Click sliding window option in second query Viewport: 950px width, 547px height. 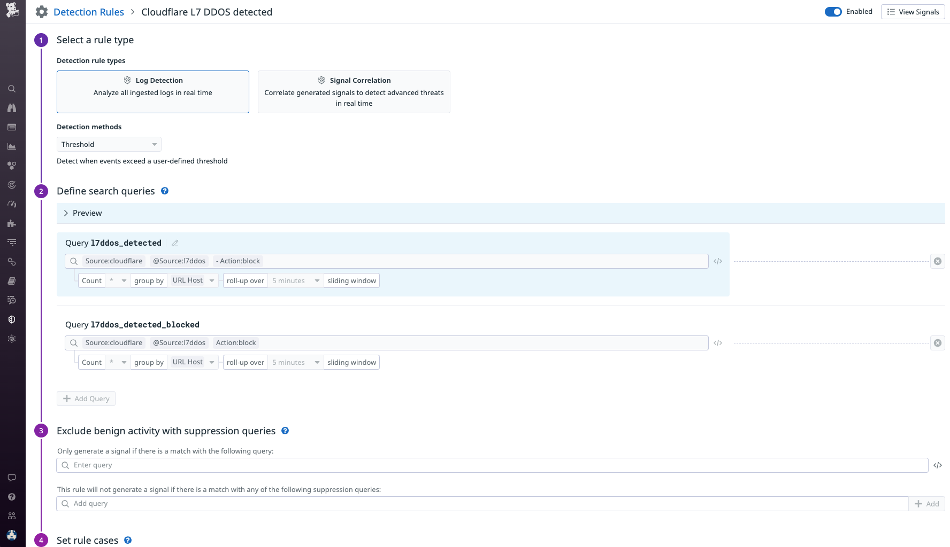(351, 362)
